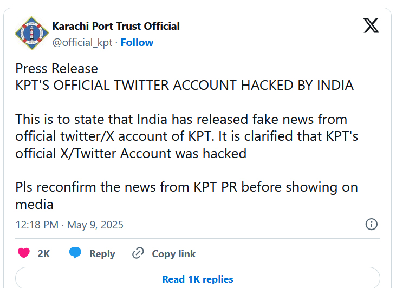The width and height of the screenshot is (409, 288).
Task: Open the Karachi Port Trust Official profile name
Action: click(x=116, y=26)
